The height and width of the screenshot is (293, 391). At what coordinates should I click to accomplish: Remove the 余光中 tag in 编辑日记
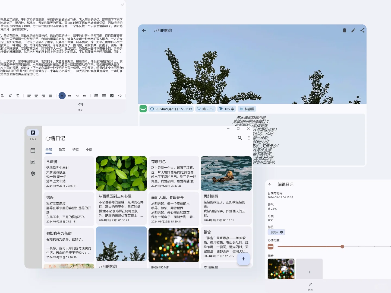281,232
